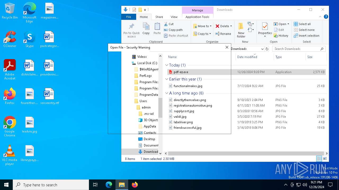339x190 pixels.
Task: Click the refresh button beside address bar
Action: coord(267,49)
